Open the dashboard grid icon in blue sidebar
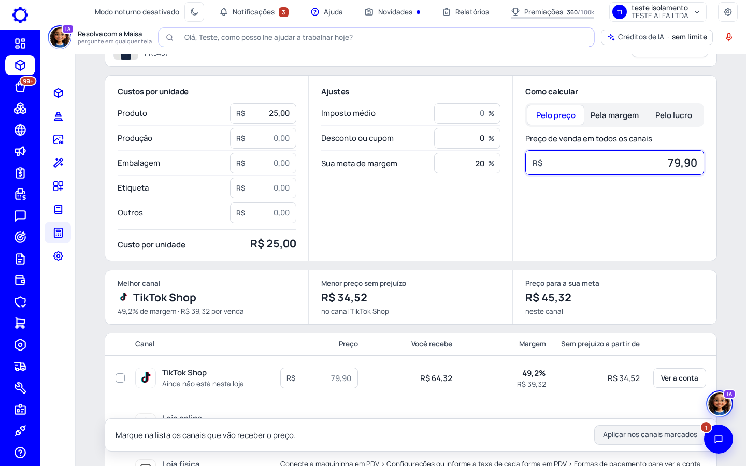The height and width of the screenshot is (466, 746). tap(20, 43)
